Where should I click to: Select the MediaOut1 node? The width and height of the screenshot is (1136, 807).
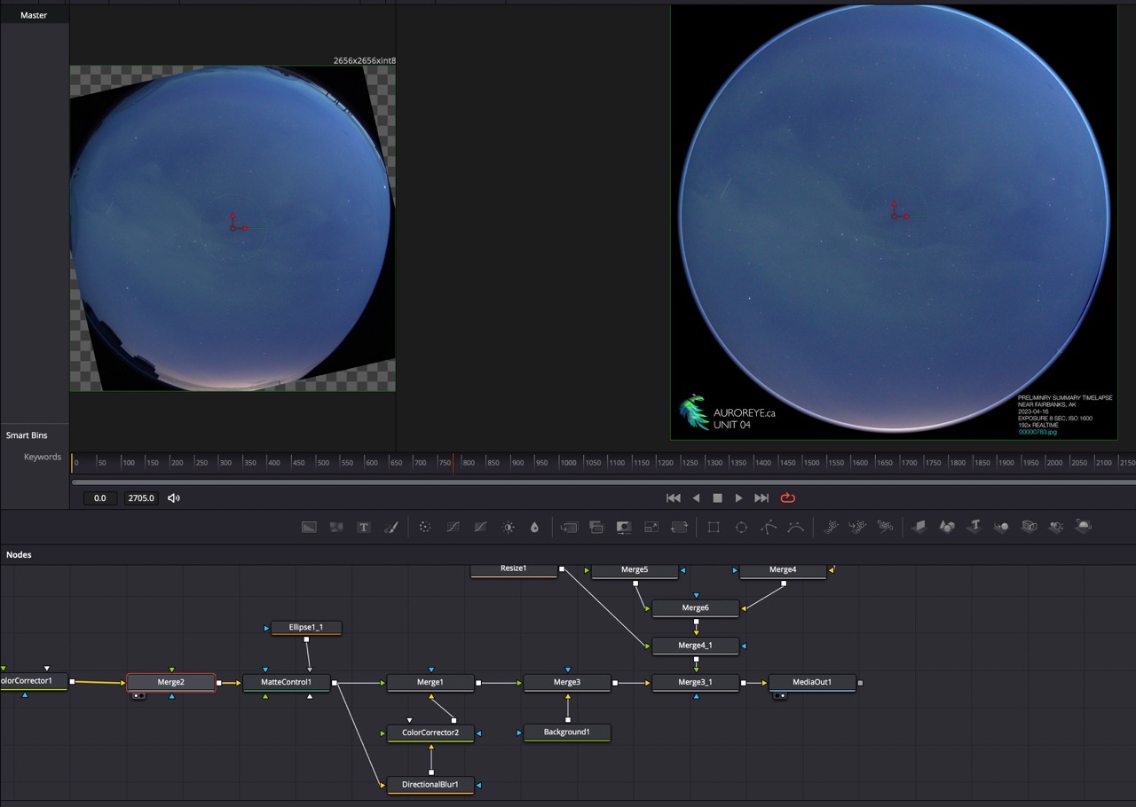coord(812,683)
